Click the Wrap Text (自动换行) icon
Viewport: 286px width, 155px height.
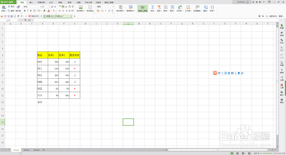click(90, 7)
